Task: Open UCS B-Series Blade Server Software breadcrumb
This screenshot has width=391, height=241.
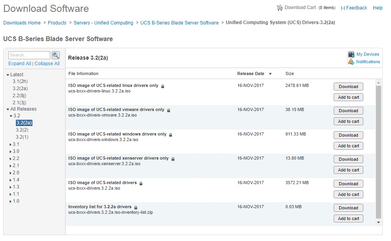Action: coord(179,23)
